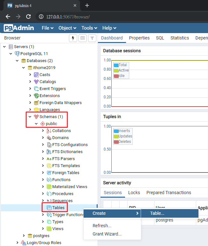Open the Locks tab in Server activity

pos(134,193)
